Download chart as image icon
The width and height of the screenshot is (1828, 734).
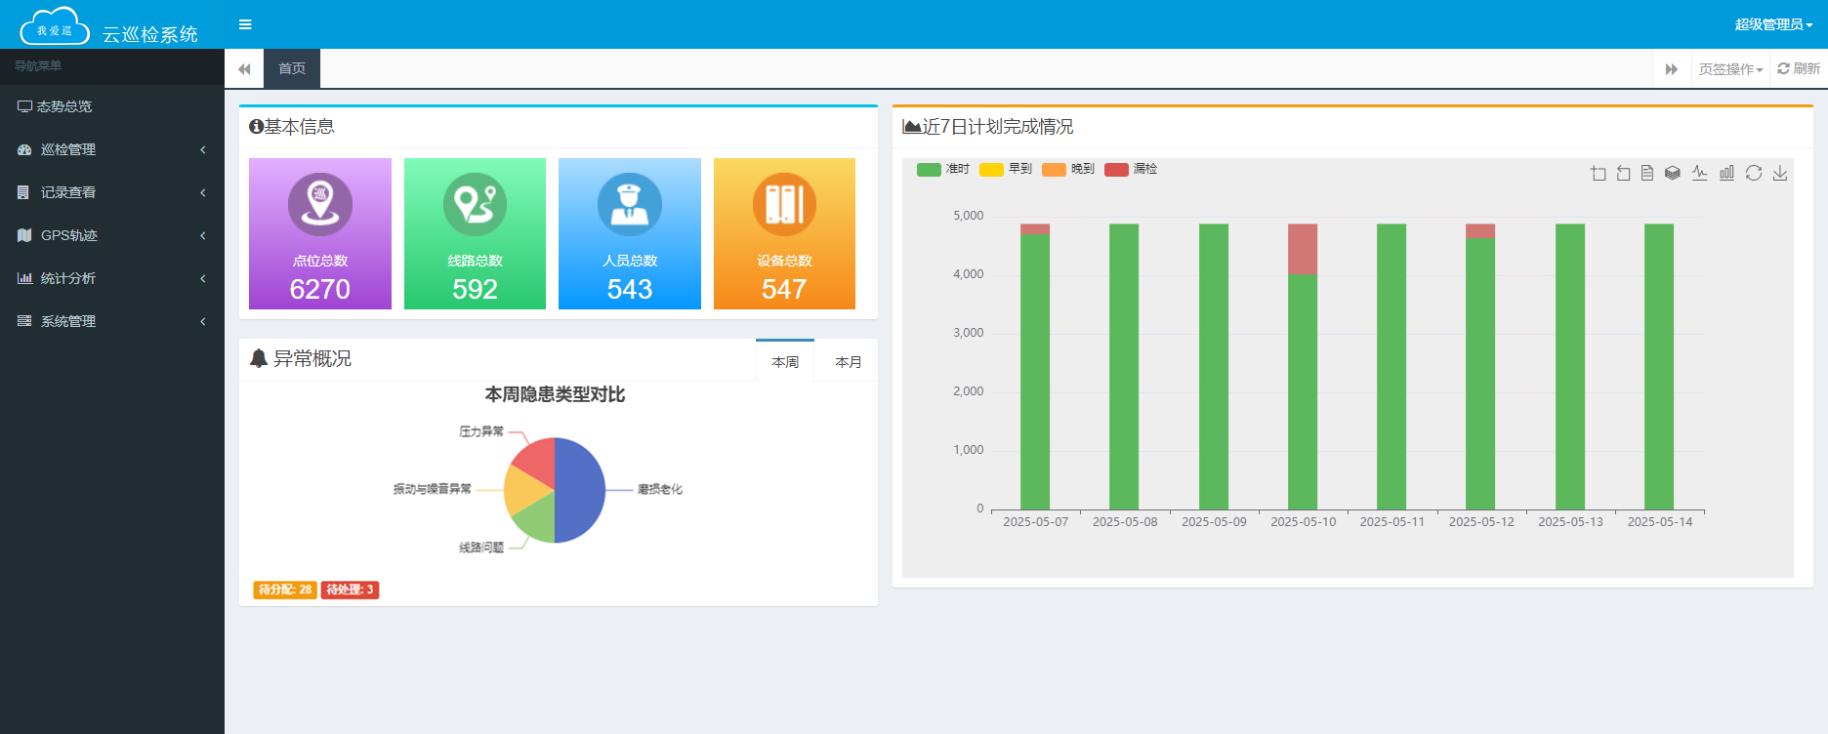point(1780,173)
